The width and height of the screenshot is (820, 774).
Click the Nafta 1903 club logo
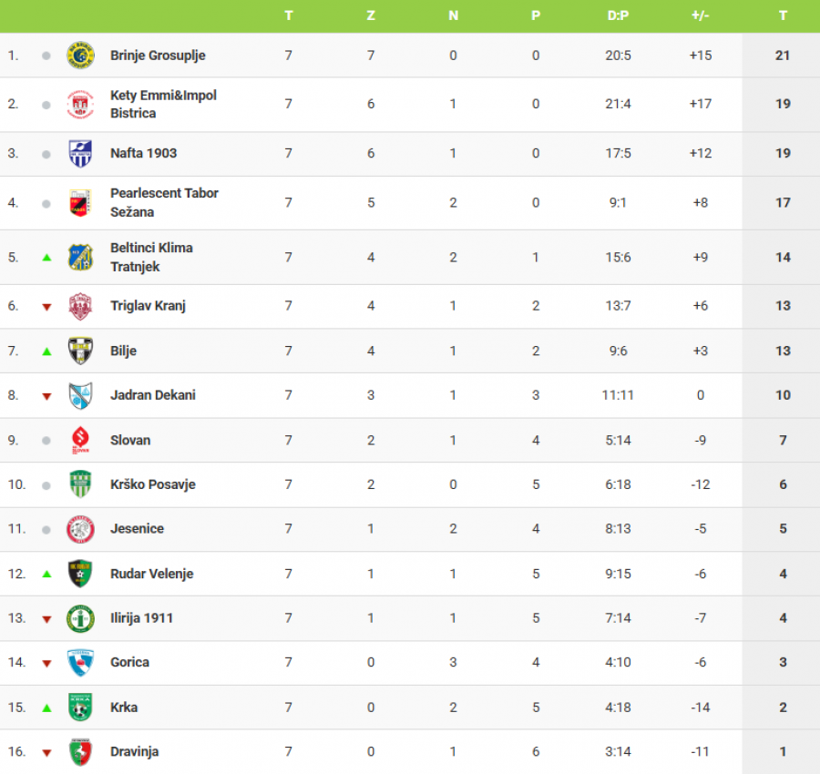80,153
